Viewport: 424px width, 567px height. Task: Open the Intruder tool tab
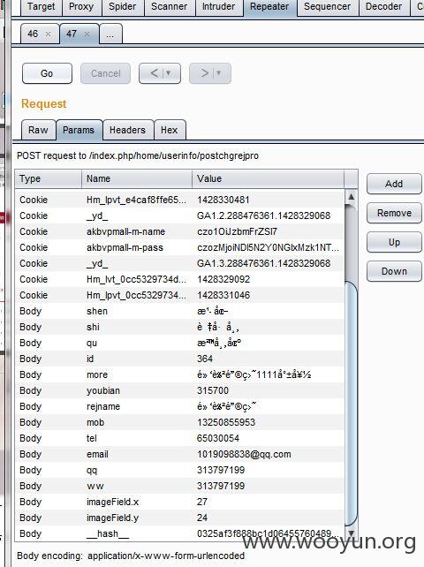coord(218,7)
